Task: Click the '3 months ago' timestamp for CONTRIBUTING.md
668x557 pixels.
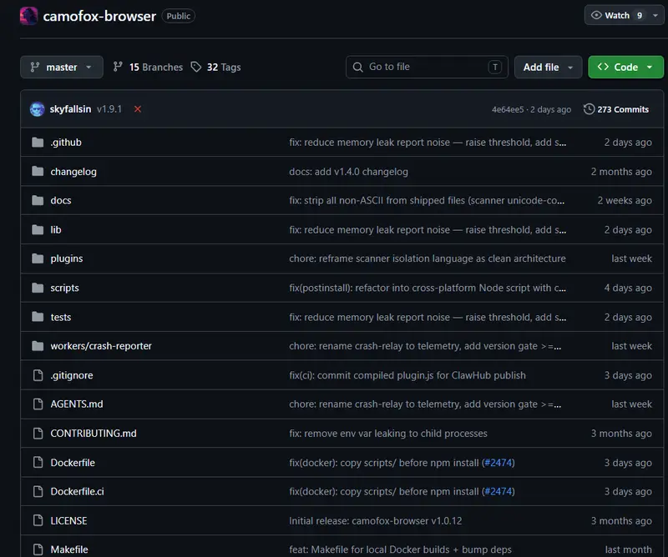Action: 621,433
